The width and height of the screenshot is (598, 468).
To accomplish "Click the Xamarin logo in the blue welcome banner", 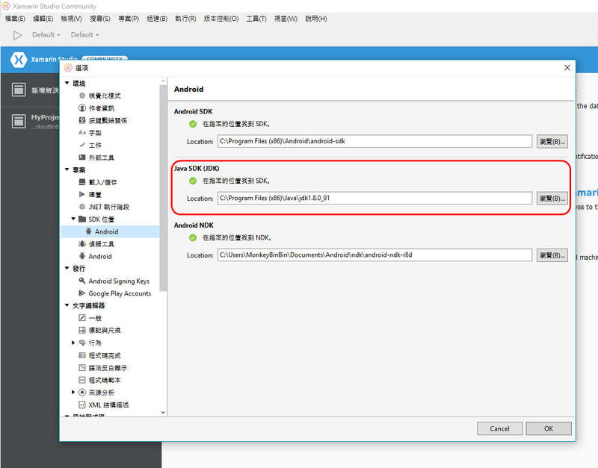I will (18, 60).
